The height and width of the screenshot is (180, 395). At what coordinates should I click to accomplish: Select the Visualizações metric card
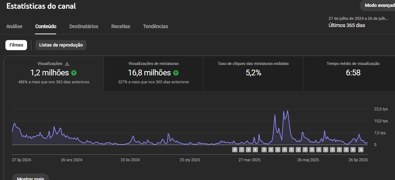(54, 73)
